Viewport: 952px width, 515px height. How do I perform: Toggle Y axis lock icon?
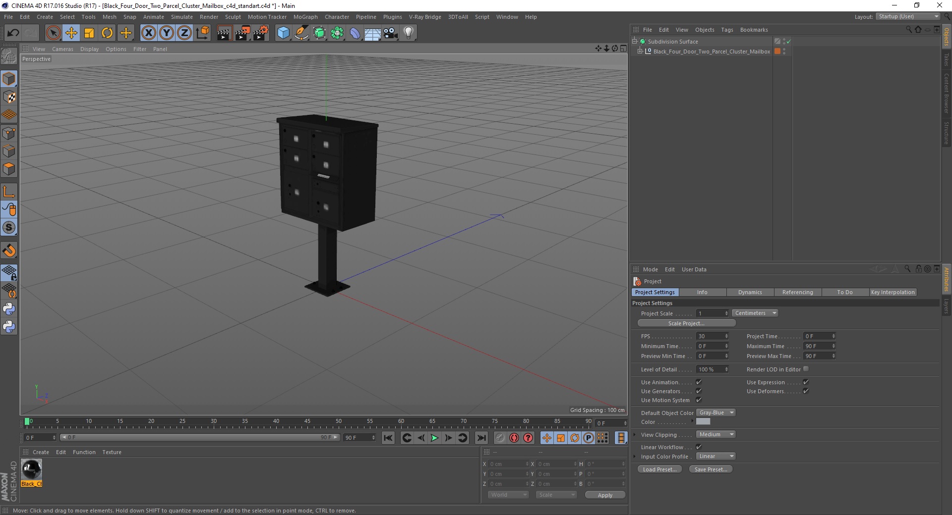(x=167, y=33)
